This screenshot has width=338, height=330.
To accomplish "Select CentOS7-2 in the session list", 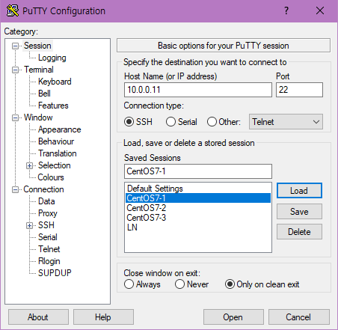I will point(198,208).
